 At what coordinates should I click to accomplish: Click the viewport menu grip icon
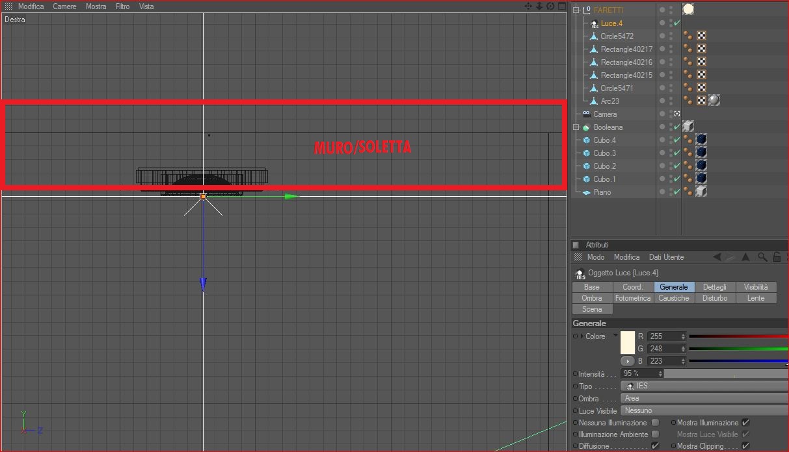coord(8,6)
